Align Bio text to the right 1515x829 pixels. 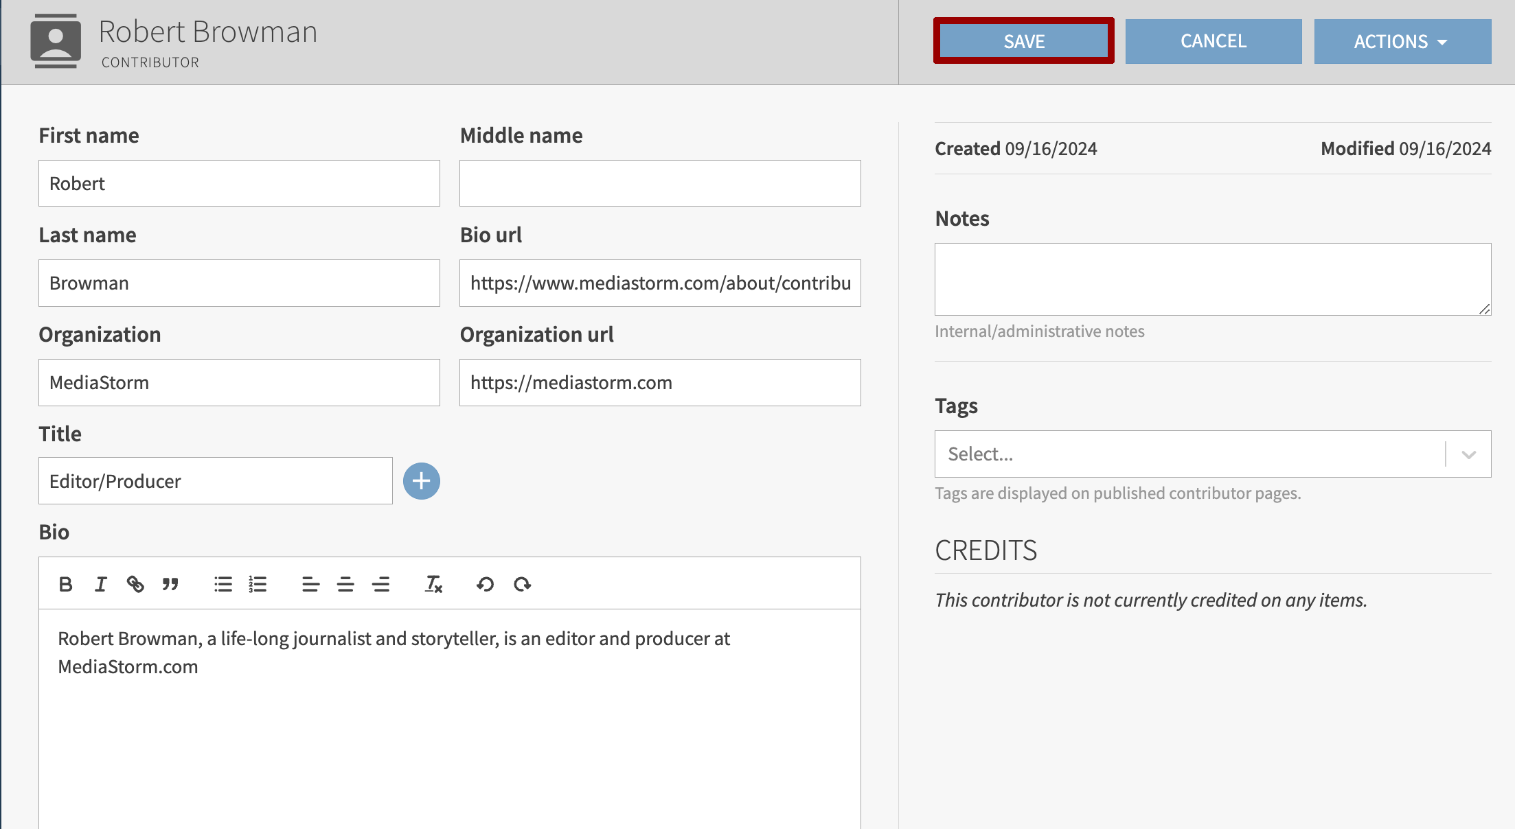click(380, 584)
